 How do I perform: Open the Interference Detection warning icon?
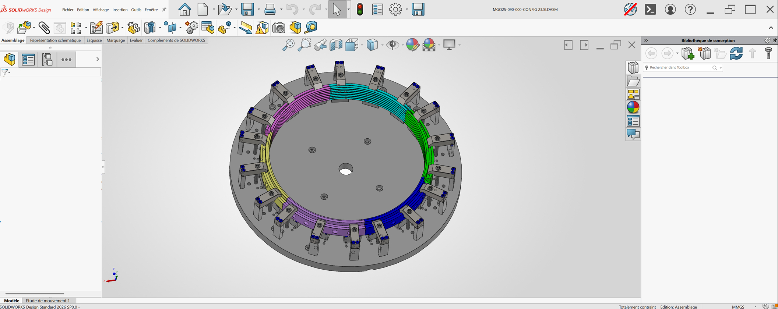pos(262,28)
